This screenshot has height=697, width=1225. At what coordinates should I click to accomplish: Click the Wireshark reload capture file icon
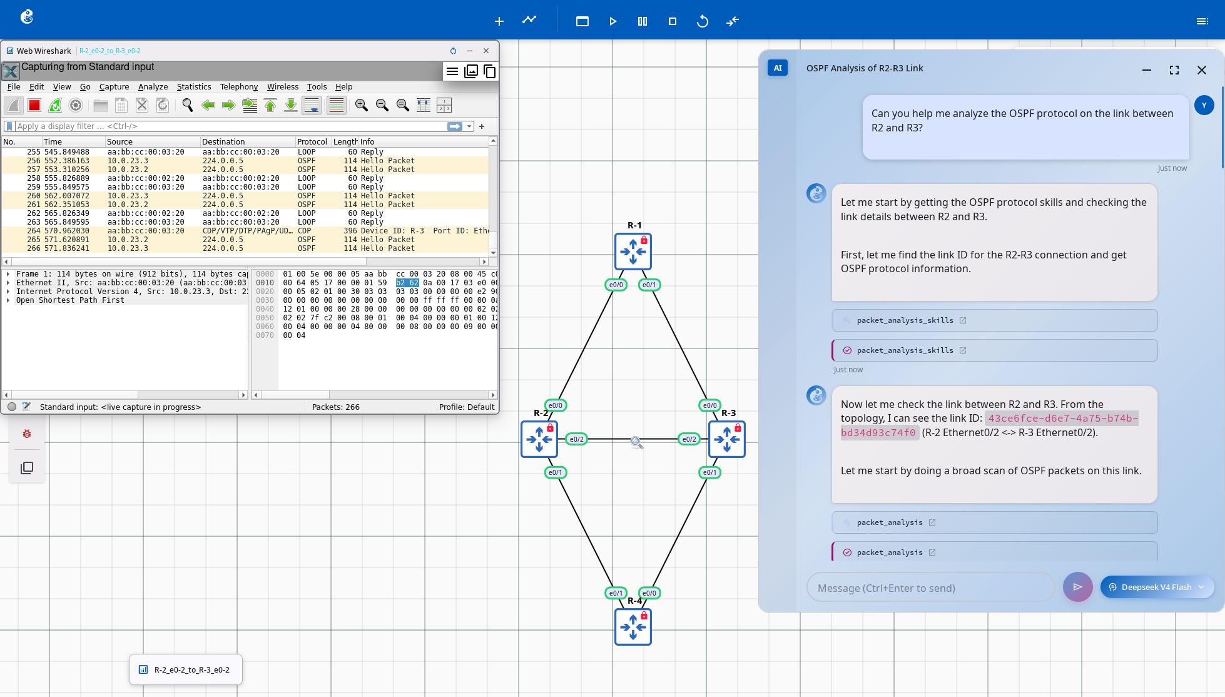163,105
